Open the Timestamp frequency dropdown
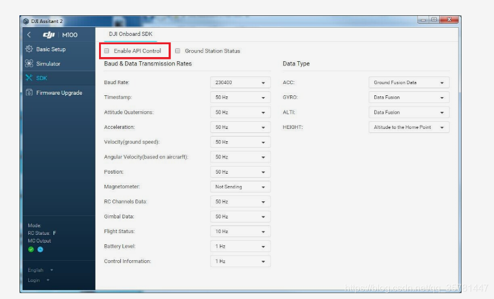 point(240,98)
